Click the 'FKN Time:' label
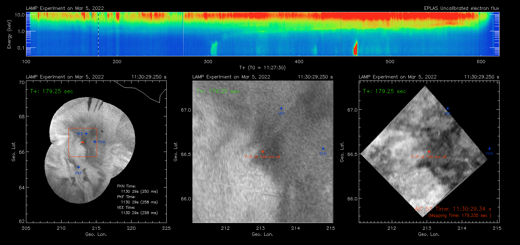 (126, 186)
